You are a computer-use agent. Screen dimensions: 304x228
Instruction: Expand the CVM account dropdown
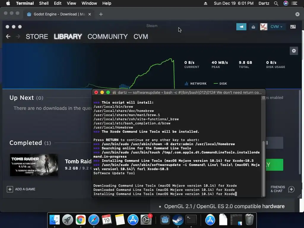(276, 27)
